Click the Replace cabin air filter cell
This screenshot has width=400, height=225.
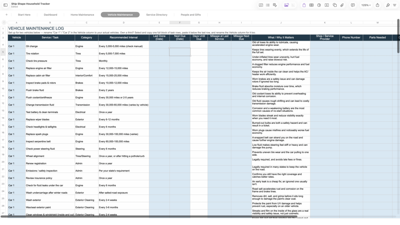pyautogui.click(x=50, y=74)
